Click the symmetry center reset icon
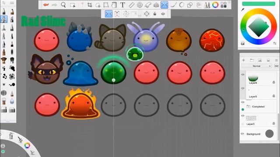This screenshot has height=157, width=280. [x=147, y=14]
